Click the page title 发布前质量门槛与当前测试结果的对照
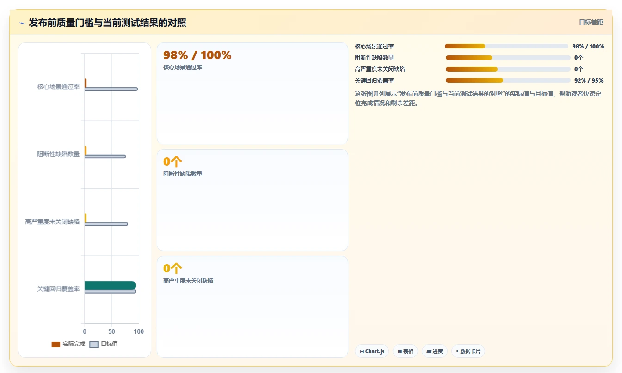Image resolution: width=622 pixels, height=373 pixels. pos(107,23)
